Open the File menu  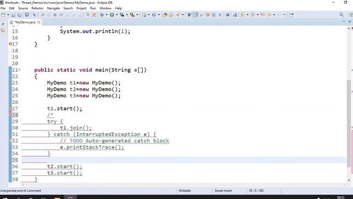click(x=3, y=8)
